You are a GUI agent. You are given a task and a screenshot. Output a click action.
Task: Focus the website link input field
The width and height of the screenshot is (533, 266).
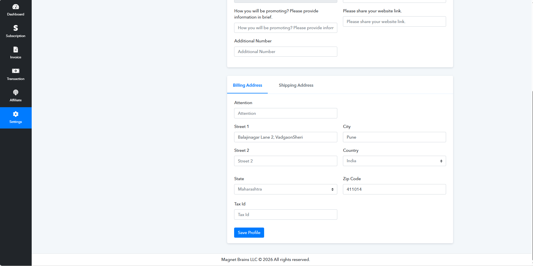click(394, 22)
